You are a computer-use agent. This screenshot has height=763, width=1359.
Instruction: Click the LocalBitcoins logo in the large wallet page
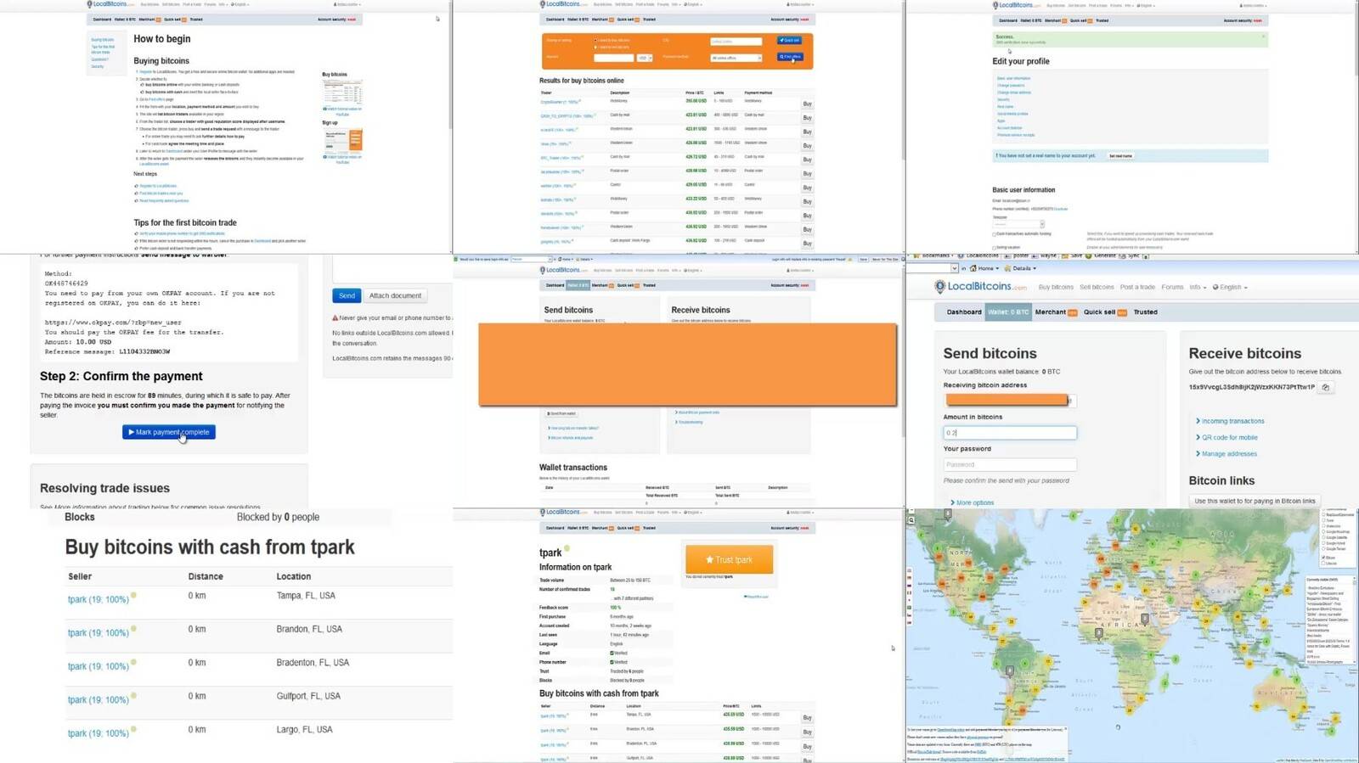tap(981, 287)
